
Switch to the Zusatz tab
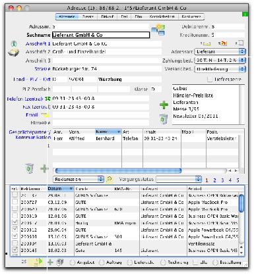[x=88, y=16]
